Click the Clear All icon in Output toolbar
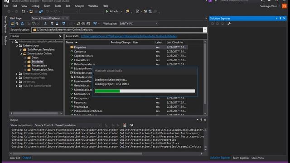Viewport: 290px width, 163px height. pos(125,125)
